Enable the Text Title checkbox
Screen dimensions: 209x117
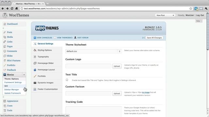[67, 80]
